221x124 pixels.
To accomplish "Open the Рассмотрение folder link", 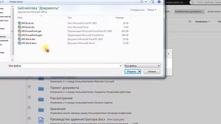I will (61, 98).
